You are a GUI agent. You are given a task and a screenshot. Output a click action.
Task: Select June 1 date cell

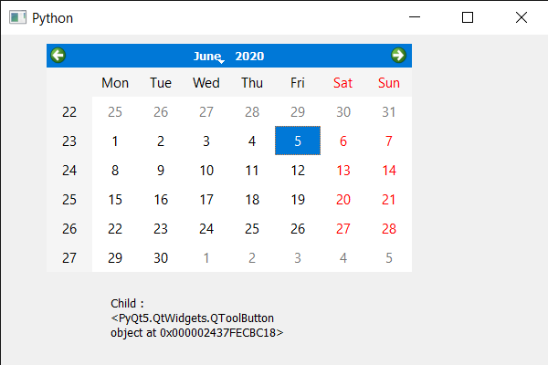[115, 141]
